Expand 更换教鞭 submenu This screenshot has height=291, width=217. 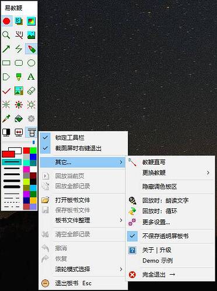point(170,172)
